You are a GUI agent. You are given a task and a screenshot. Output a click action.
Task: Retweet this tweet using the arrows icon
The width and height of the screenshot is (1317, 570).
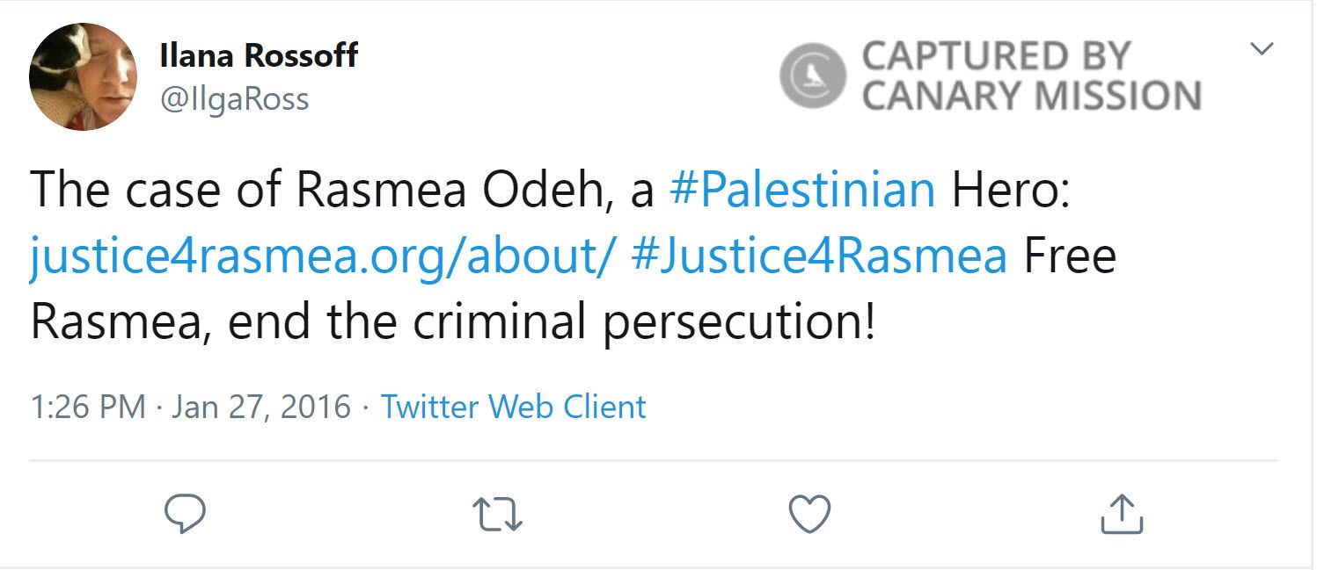click(497, 515)
